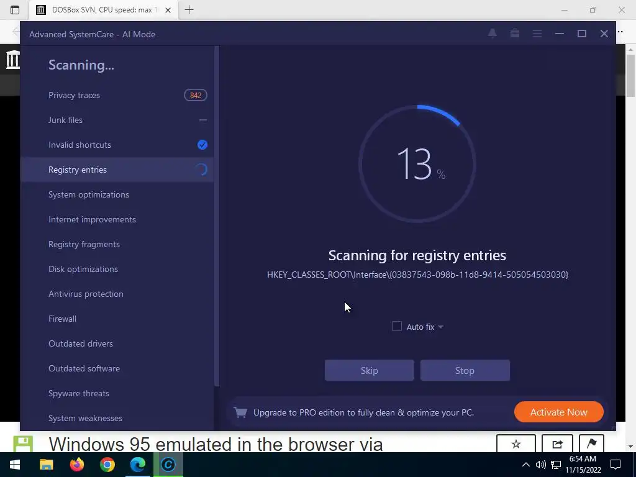This screenshot has height=477, width=636.
Task: Select Internet improvements in scan list
Action: tap(117, 219)
